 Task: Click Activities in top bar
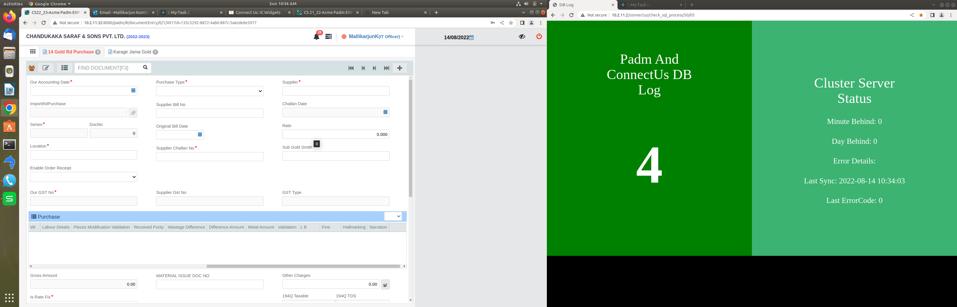point(13,4)
